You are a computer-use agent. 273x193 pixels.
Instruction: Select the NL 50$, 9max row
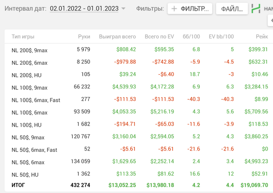[139, 137]
